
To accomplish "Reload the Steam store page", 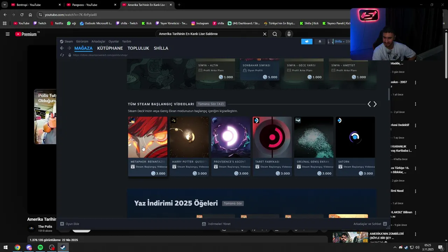I will [x=62, y=55].
